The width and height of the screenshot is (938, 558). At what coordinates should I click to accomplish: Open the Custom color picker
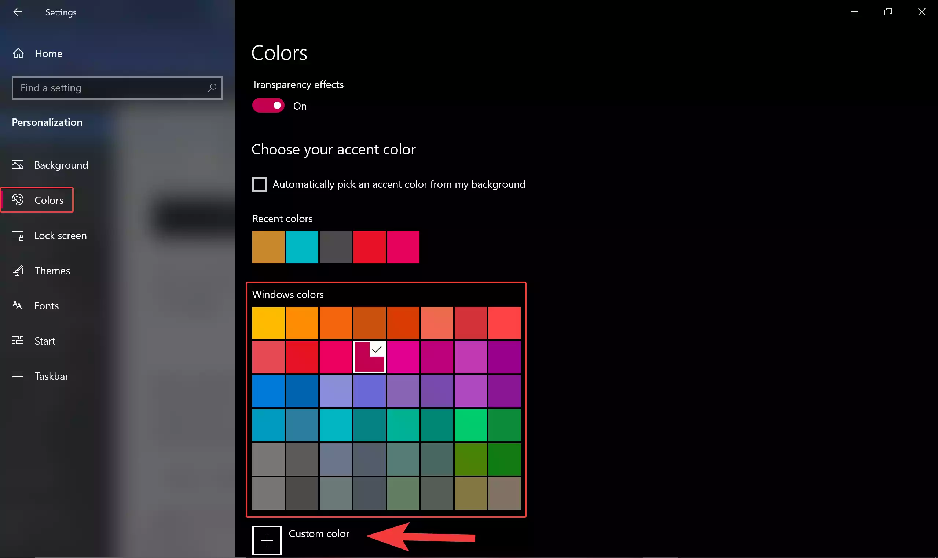[266, 540]
